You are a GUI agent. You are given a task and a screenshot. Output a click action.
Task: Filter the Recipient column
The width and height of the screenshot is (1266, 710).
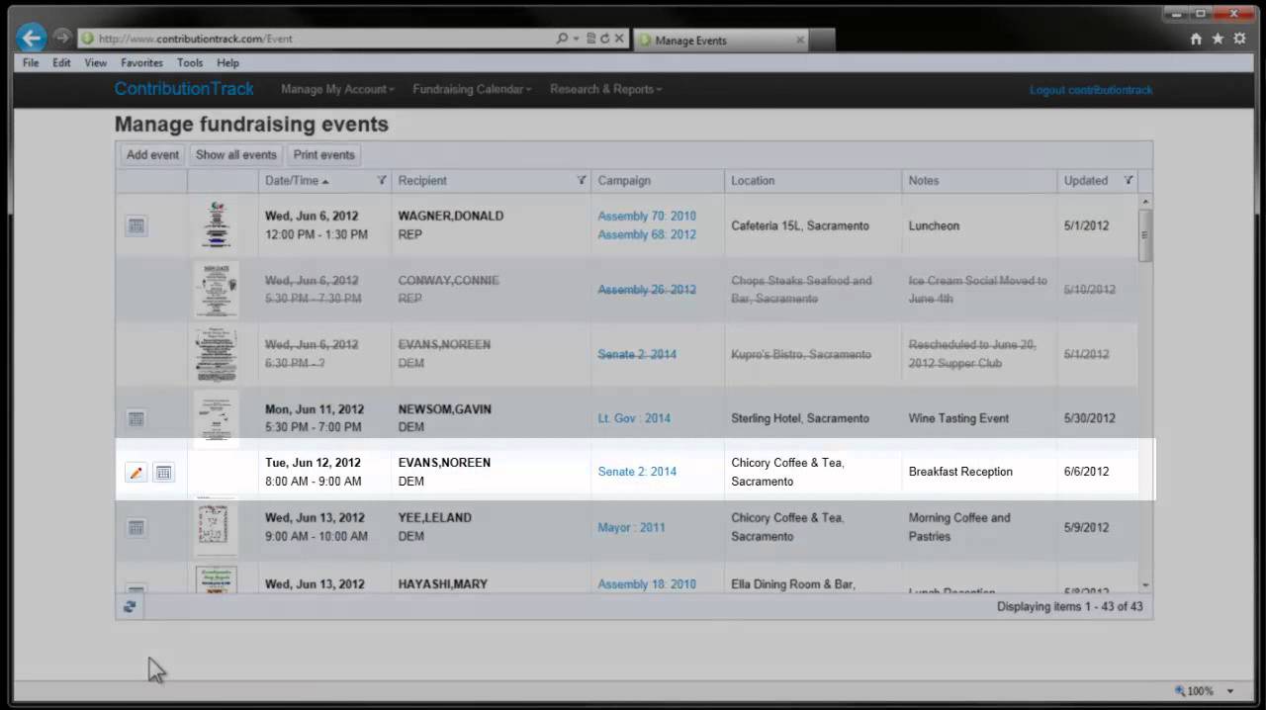click(582, 180)
